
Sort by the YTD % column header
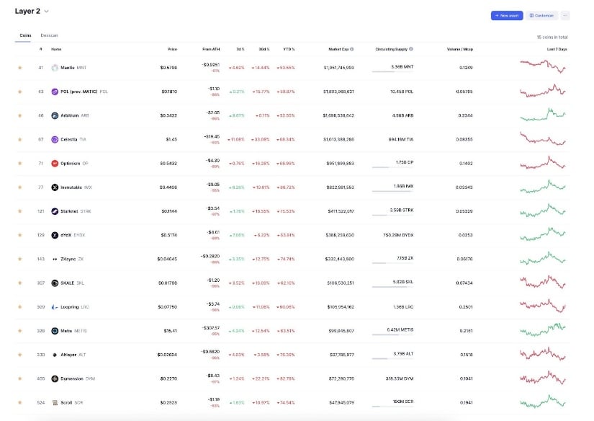click(x=289, y=49)
